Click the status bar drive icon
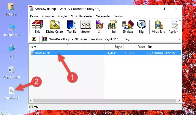Screen dimensions: 196x115 tap(31, 107)
